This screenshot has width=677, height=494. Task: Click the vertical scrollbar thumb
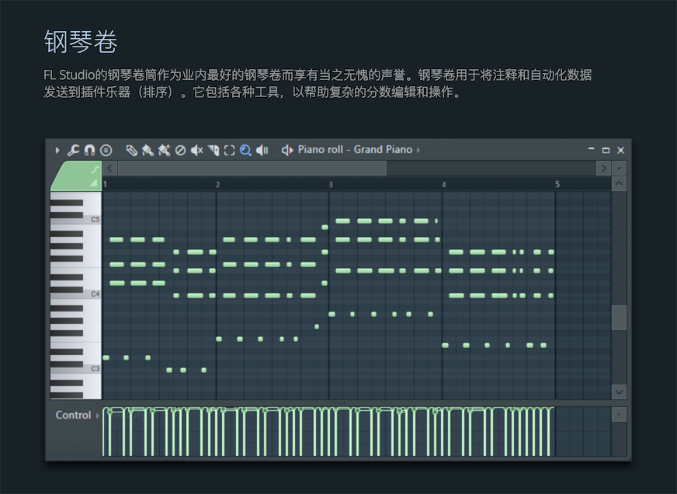[x=619, y=318]
